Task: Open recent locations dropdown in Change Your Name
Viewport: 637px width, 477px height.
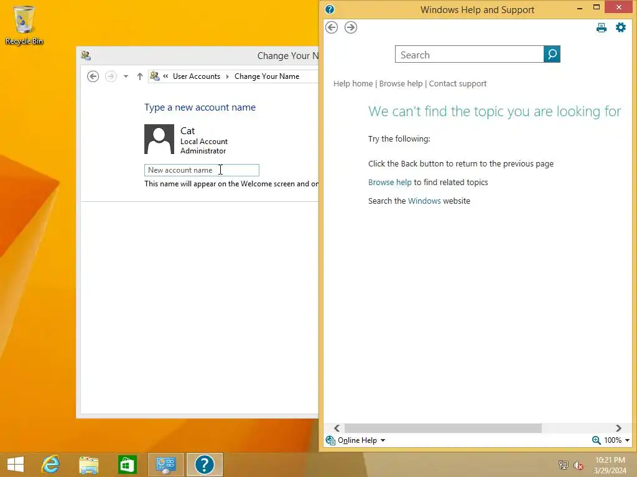Action: [126, 76]
